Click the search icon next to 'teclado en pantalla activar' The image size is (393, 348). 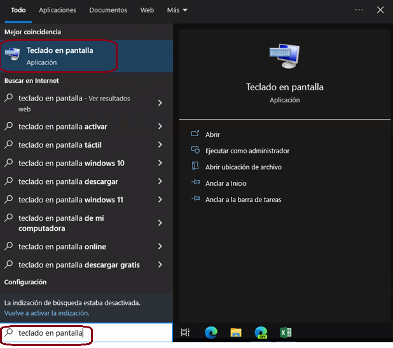click(x=9, y=126)
